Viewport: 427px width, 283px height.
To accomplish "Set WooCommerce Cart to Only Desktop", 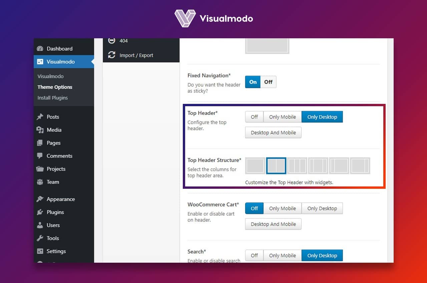I will point(322,208).
